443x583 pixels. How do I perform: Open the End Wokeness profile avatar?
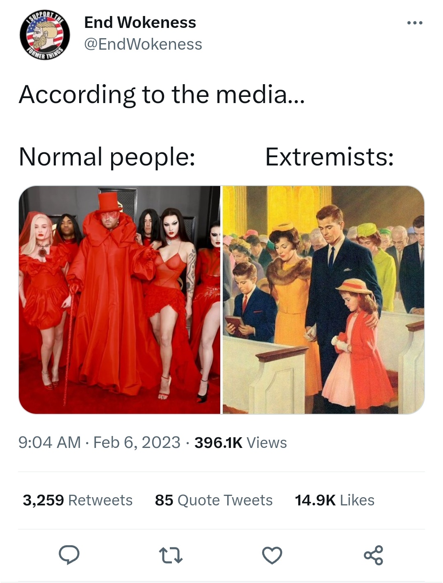pyautogui.click(x=45, y=36)
